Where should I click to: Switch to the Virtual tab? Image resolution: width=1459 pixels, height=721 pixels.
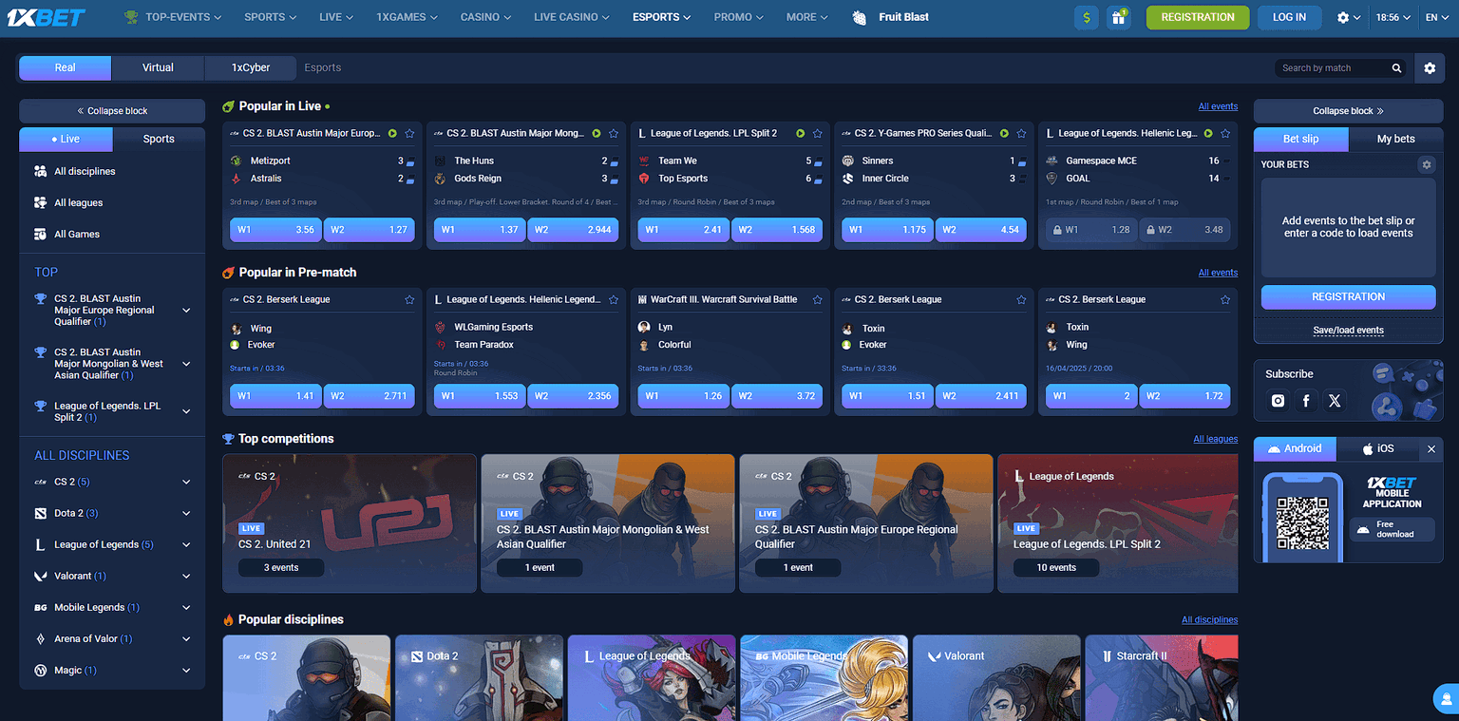click(158, 67)
